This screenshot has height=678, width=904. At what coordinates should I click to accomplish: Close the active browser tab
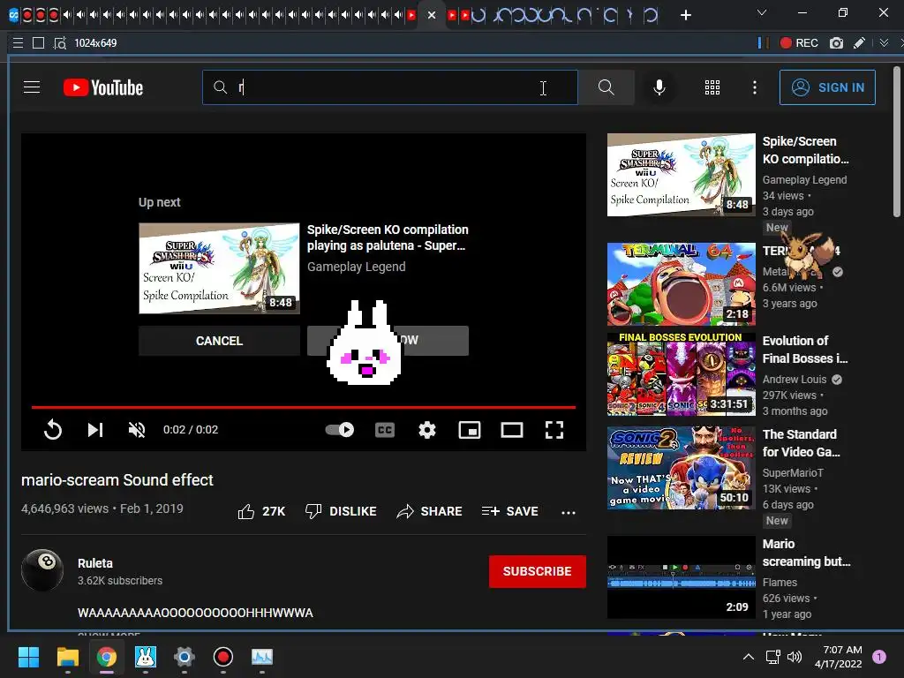pos(431,15)
